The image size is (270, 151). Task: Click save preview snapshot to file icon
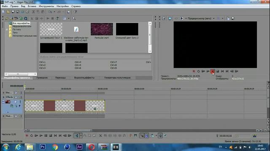tap(233, 18)
